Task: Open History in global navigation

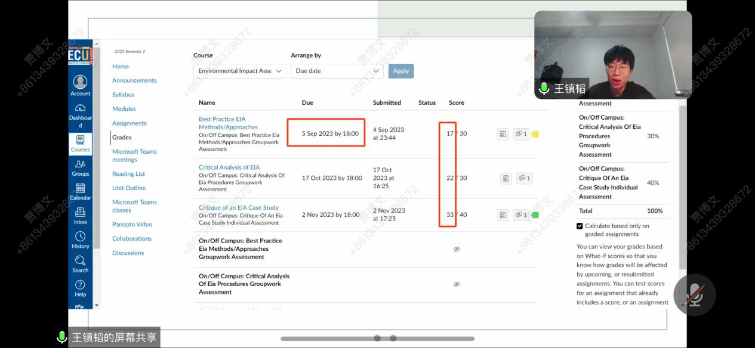Action: 80,240
